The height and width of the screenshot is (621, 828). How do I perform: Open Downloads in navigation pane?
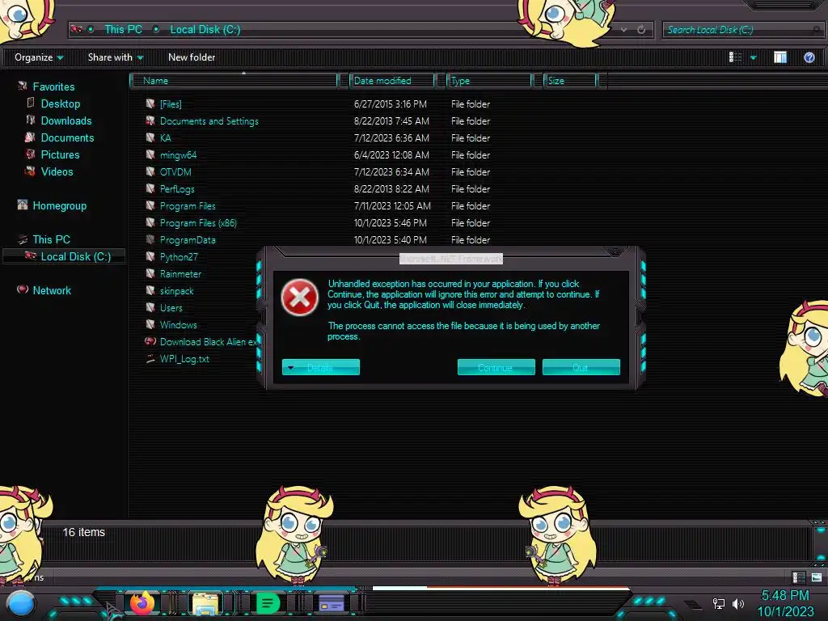pos(66,120)
